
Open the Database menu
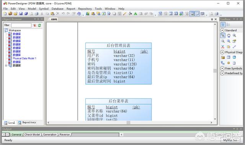57,9
